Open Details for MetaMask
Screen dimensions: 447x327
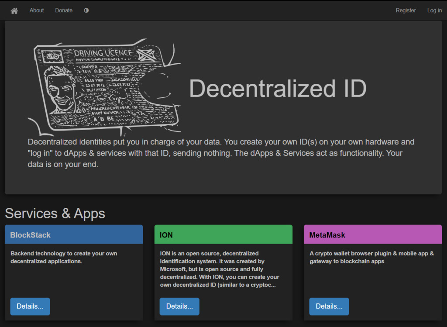[329, 306]
